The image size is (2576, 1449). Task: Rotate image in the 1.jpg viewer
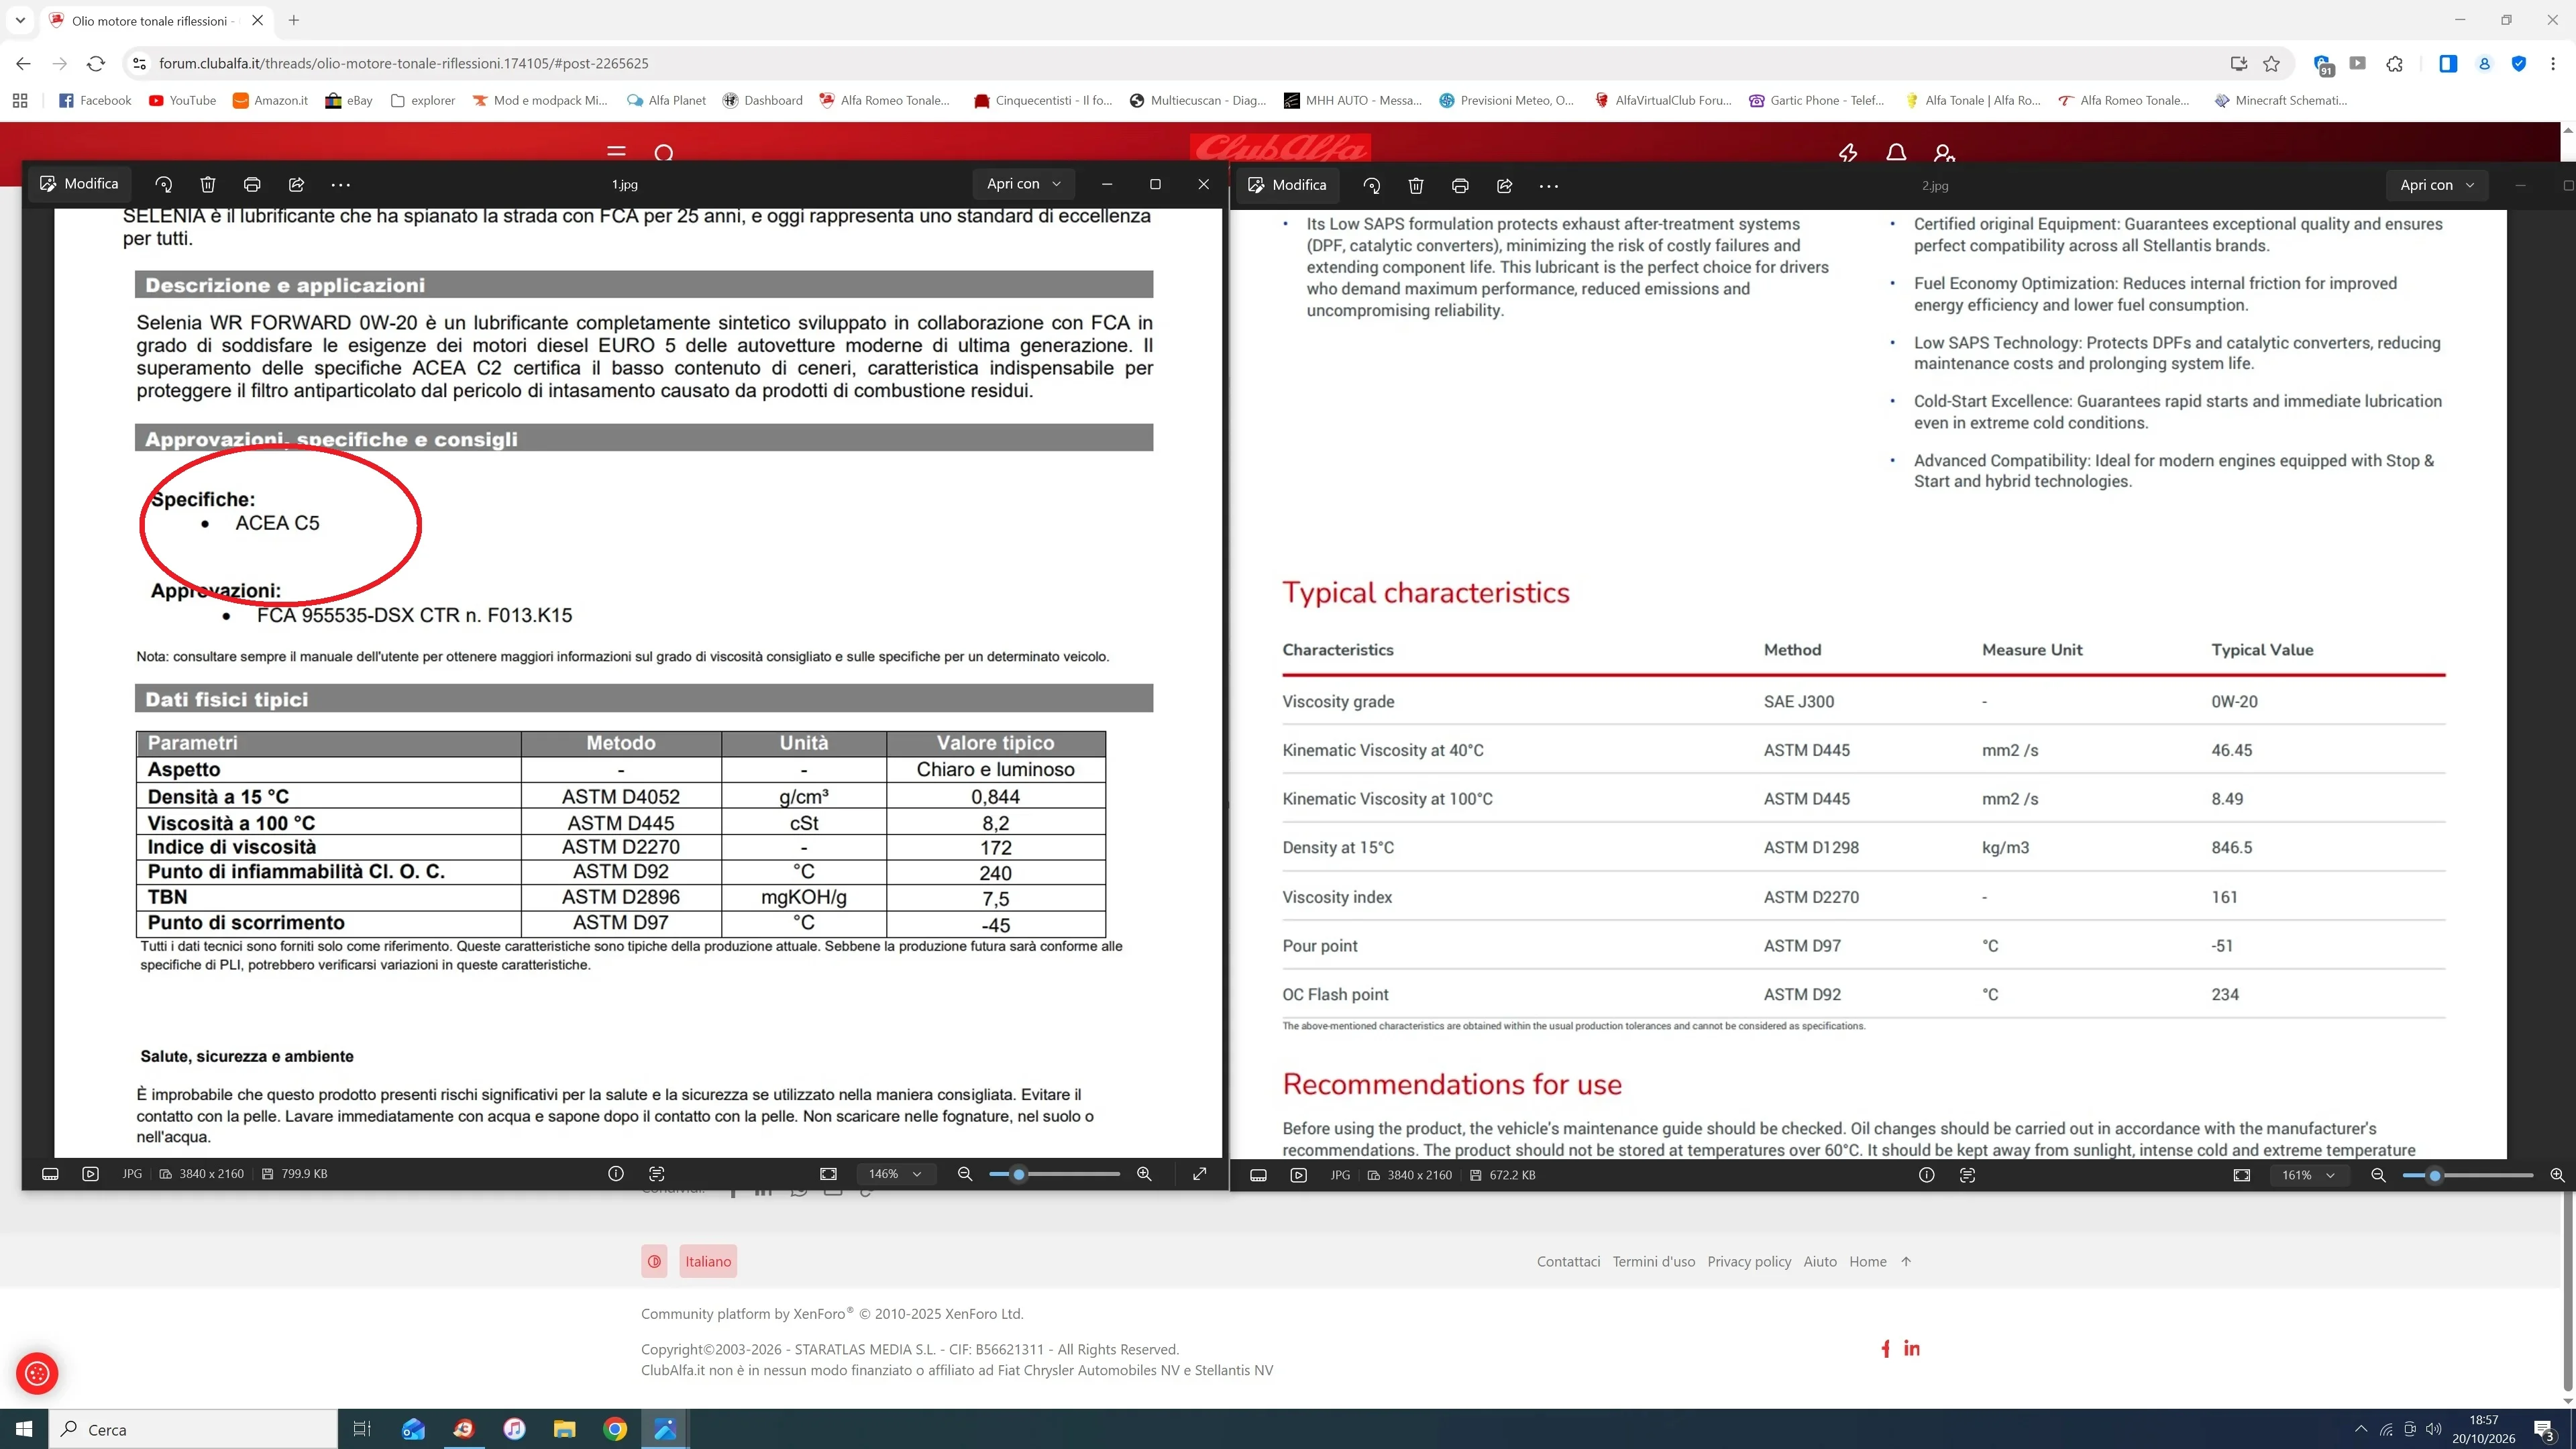pyautogui.click(x=164, y=184)
